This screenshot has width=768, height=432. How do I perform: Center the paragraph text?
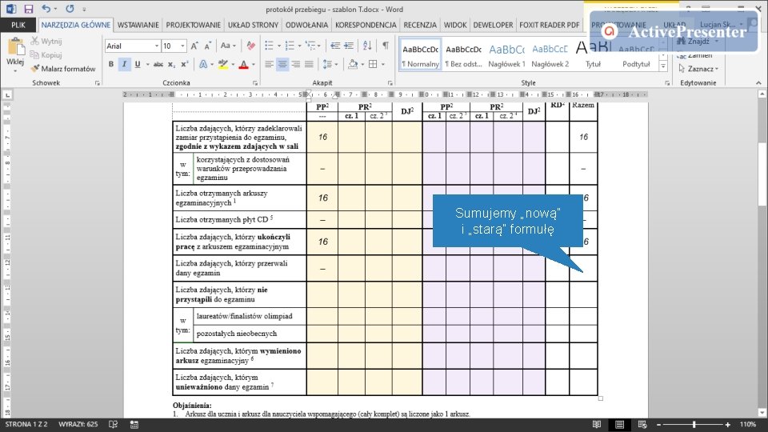tap(282, 64)
